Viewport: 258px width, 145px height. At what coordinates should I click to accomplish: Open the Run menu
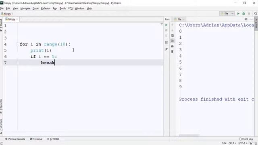[55, 8]
